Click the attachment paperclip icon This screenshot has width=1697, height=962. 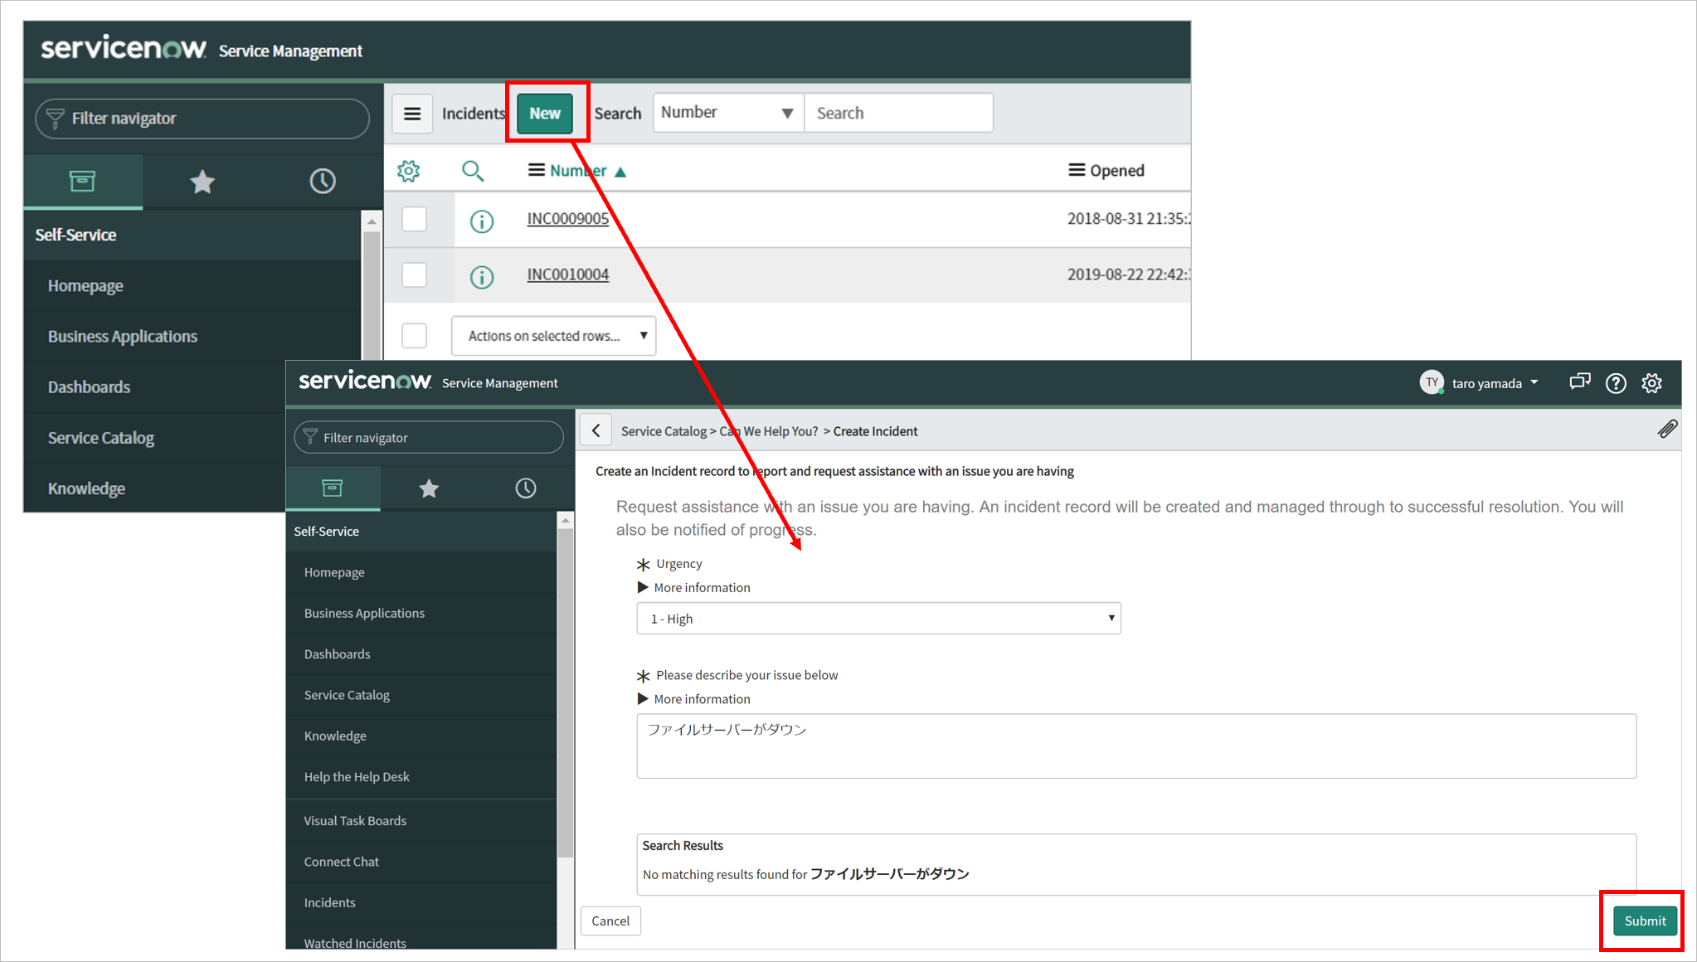pyautogui.click(x=1668, y=430)
